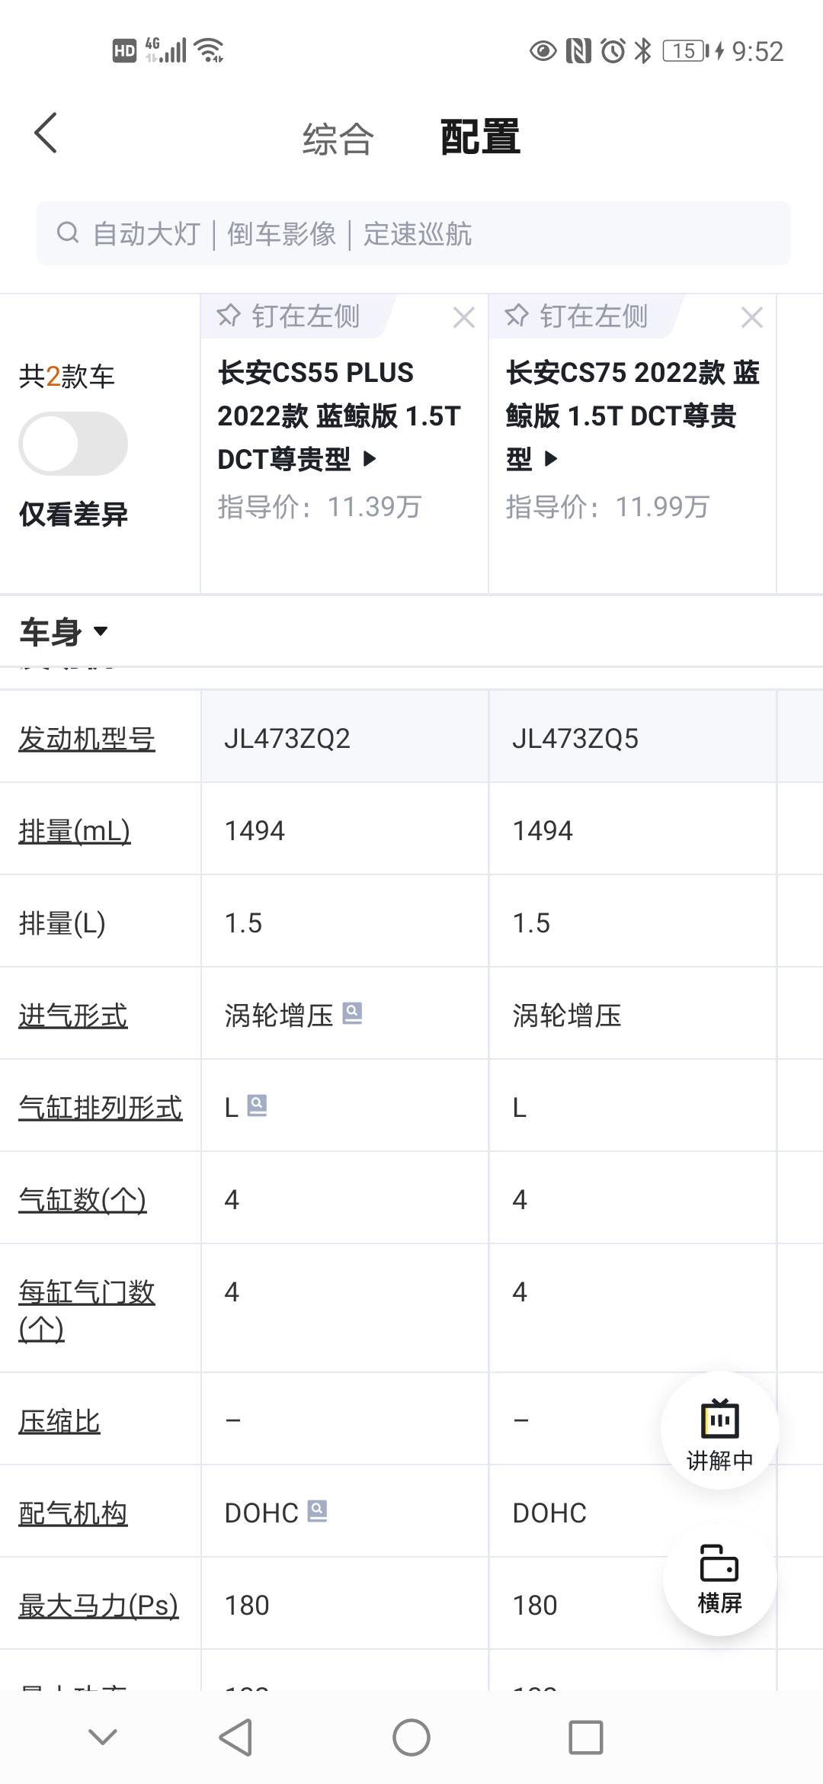Image resolution: width=823 pixels, height=1784 pixels.
Task: Toggle 仅看差异 differences-only switch
Action: pos(73,444)
